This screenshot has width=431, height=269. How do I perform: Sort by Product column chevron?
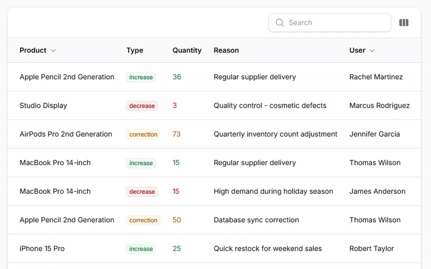[53, 51]
